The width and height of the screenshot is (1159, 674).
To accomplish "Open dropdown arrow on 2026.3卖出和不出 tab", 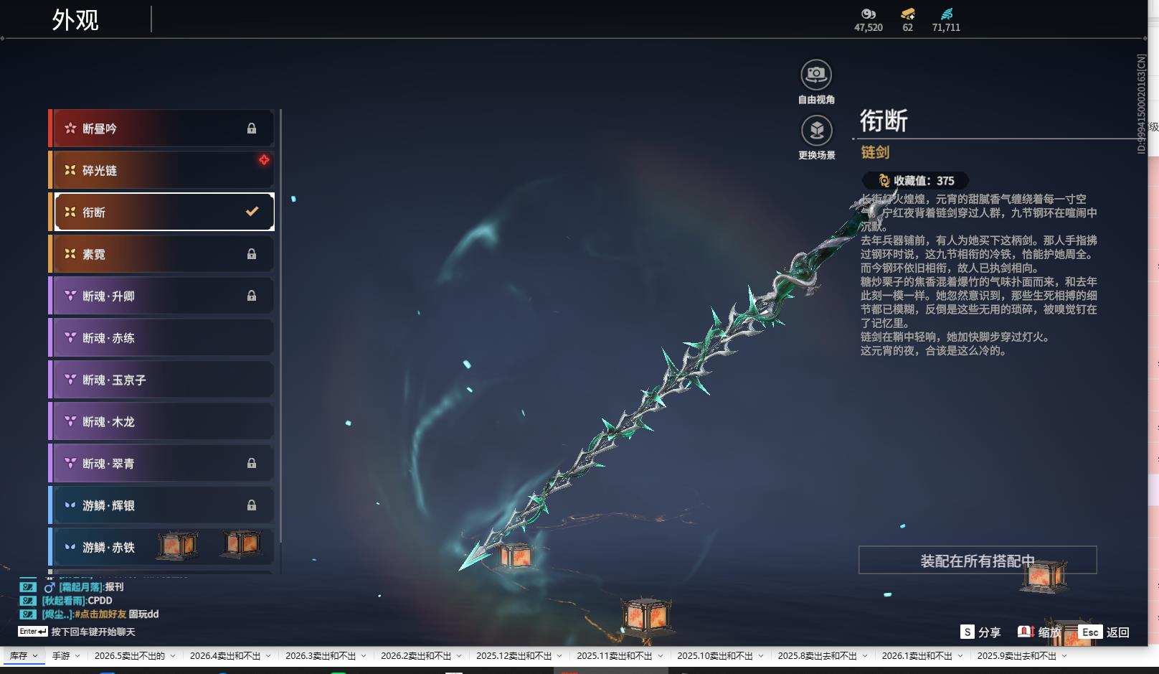I will 364,656.
